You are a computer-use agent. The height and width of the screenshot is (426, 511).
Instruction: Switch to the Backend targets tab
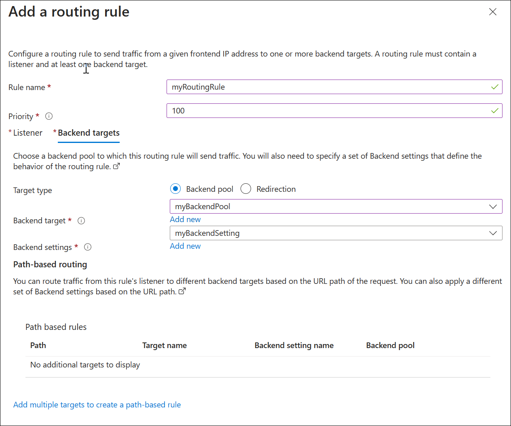(89, 132)
